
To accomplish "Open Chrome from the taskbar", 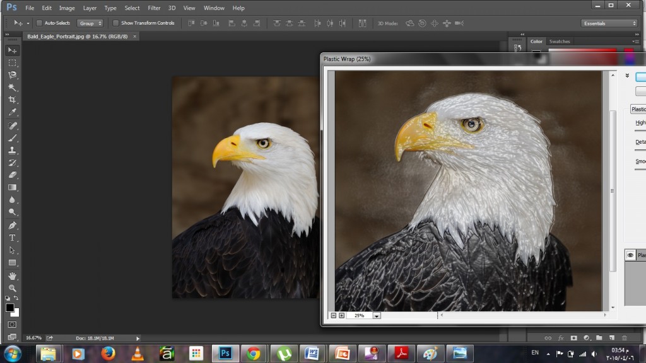I will pyautogui.click(x=254, y=354).
